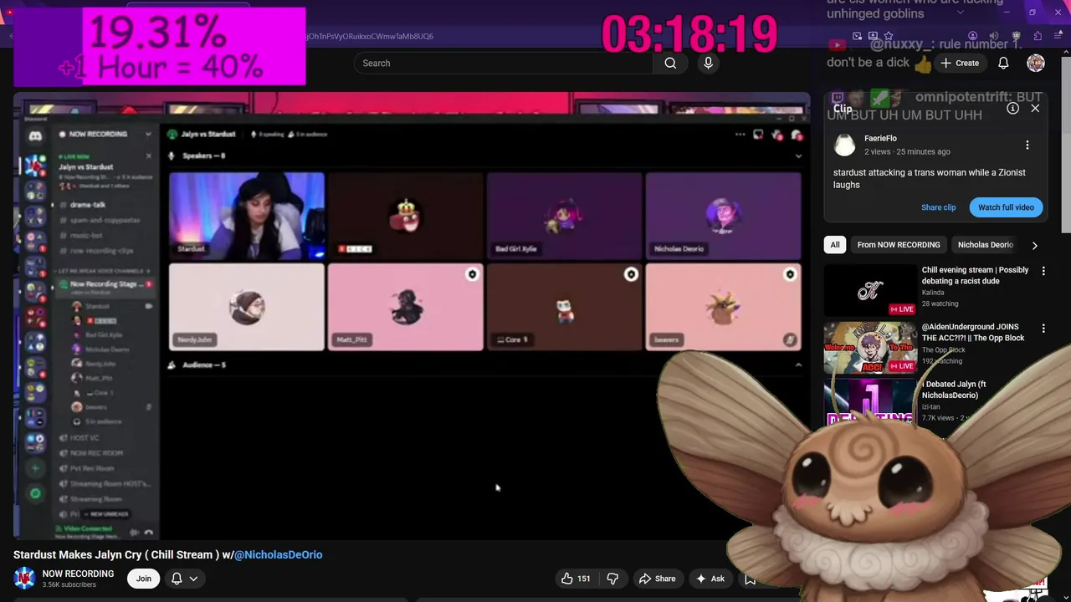Open options for AidenUnderground video
The image size is (1071, 602).
(1043, 328)
